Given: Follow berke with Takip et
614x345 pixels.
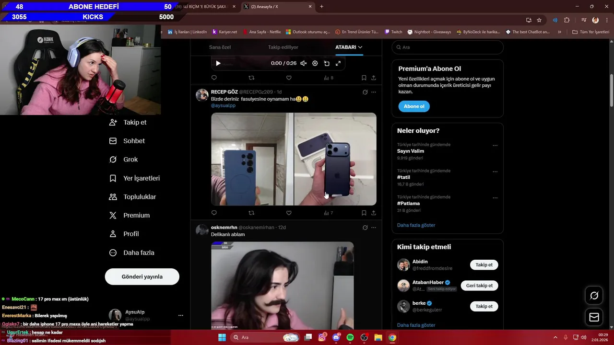Looking at the screenshot, I should (484, 306).
